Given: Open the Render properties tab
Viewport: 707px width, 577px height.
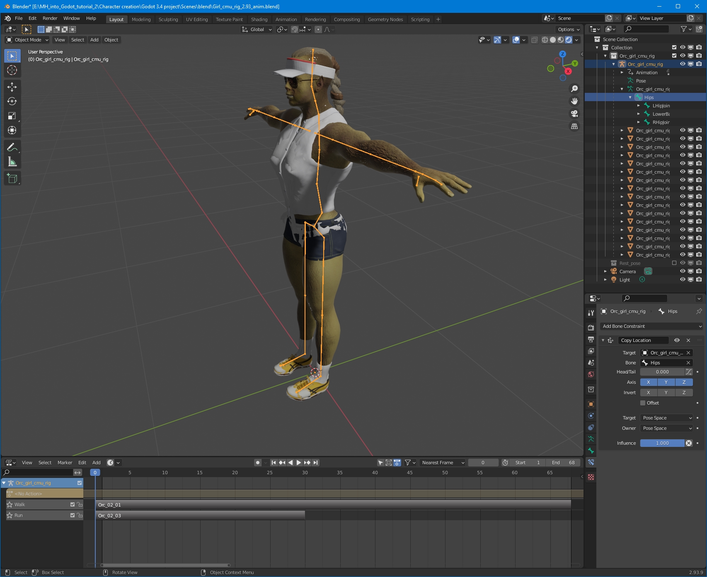Looking at the screenshot, I should click(591, 327).
